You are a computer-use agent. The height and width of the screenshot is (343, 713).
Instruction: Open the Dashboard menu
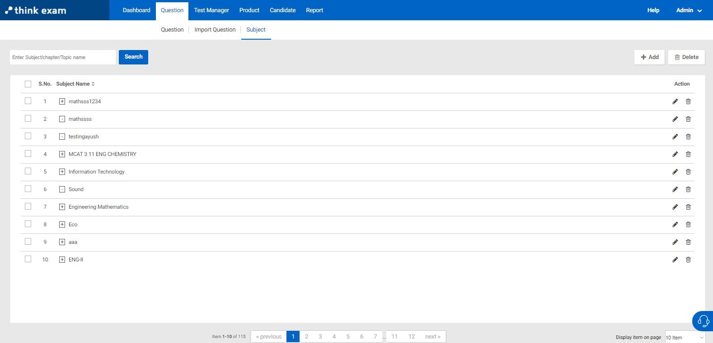[x=136, y=10]
